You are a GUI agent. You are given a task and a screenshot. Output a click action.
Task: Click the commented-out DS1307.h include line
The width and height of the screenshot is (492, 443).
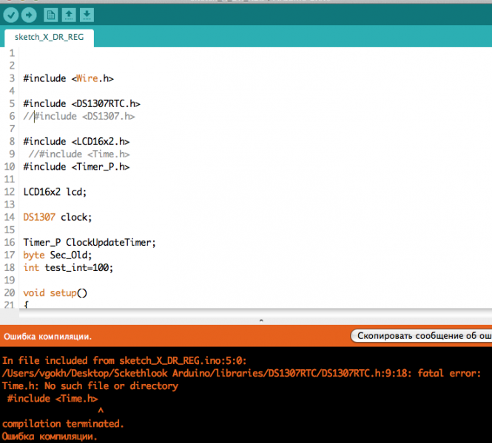coord(80,117)
